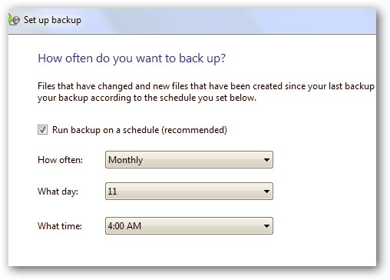This screenshot has width=390, height=280.
Task: Click the How often dropdown arrow
Action: click(x=266, y=160)
